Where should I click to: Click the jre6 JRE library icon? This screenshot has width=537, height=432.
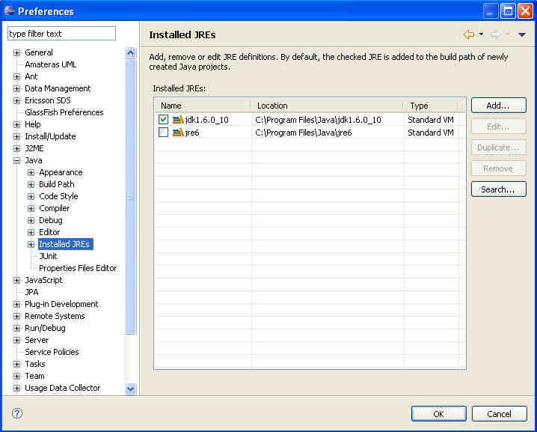[178, 133]
